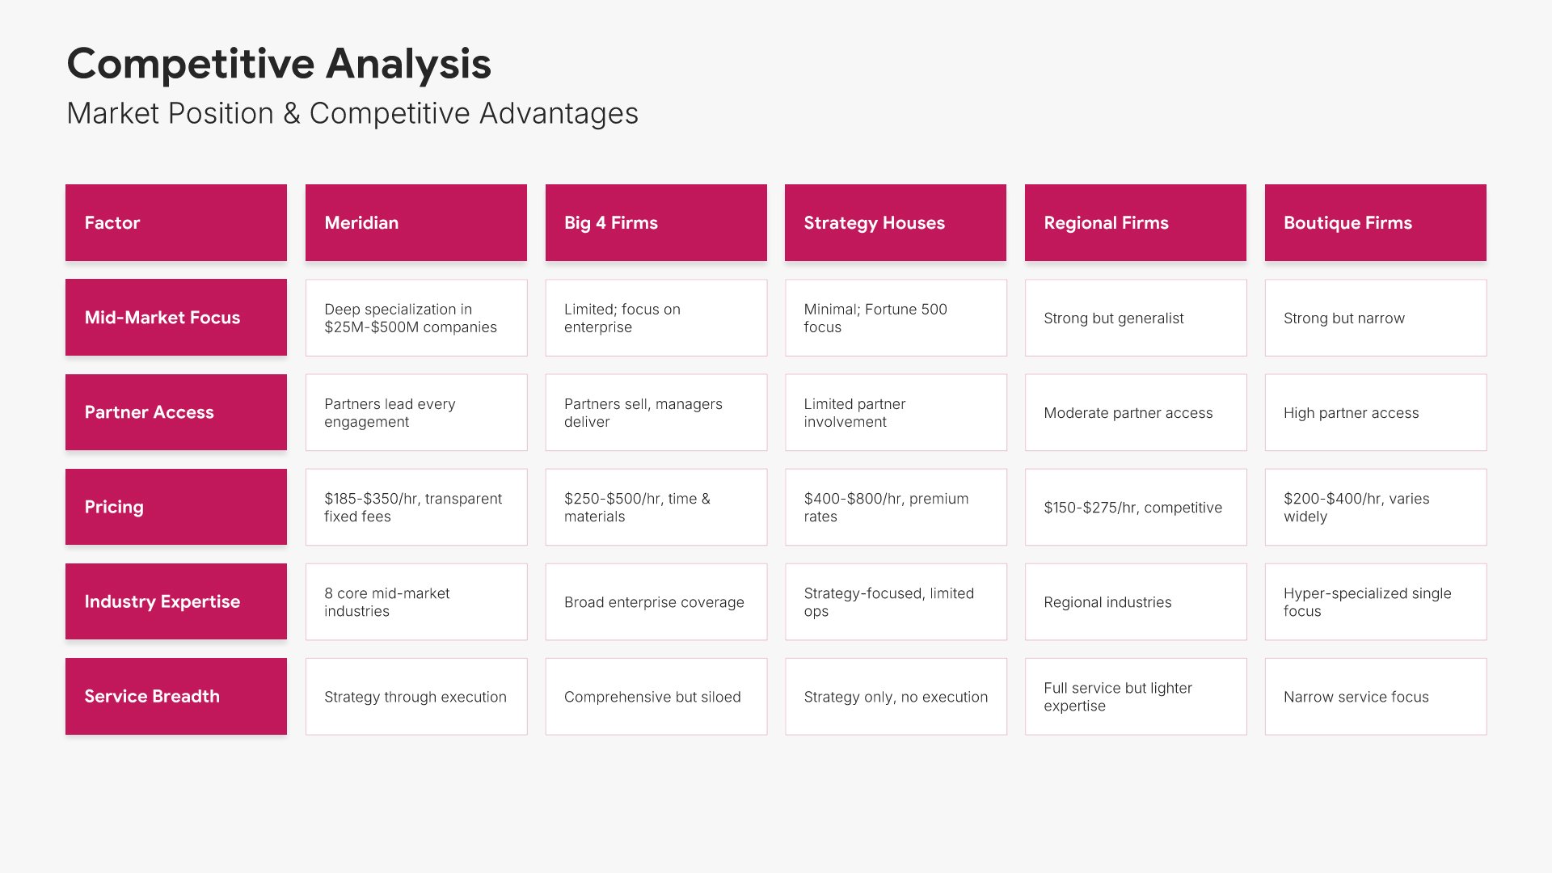1552x873 pixels.
Task: Click the Mid-Market Focus row label
Action: click(175, 318)
